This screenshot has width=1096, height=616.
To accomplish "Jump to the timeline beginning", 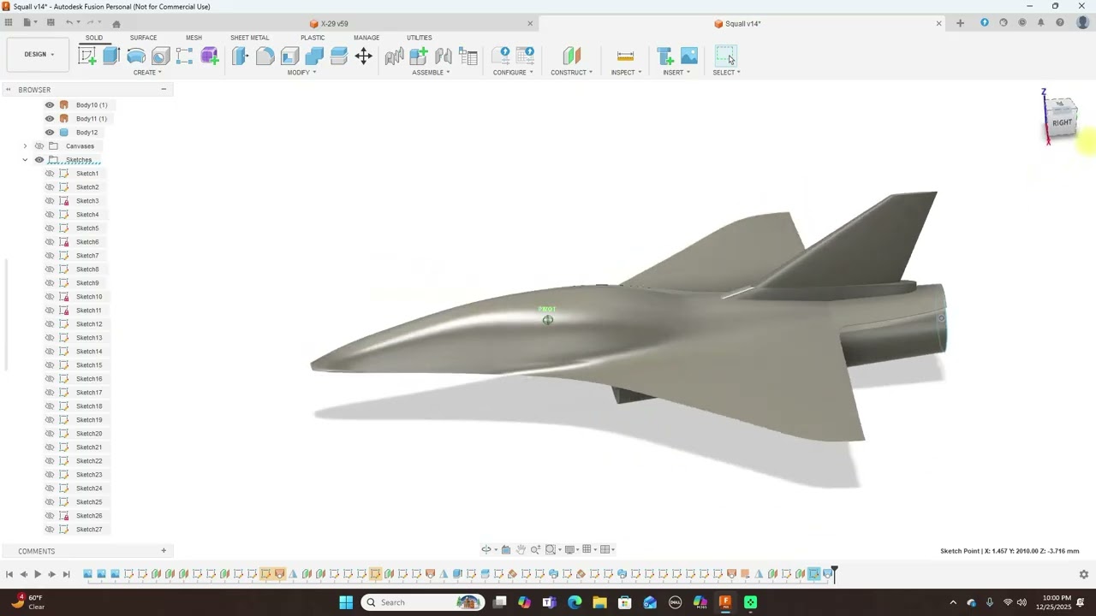I will [x=9, y=574].
